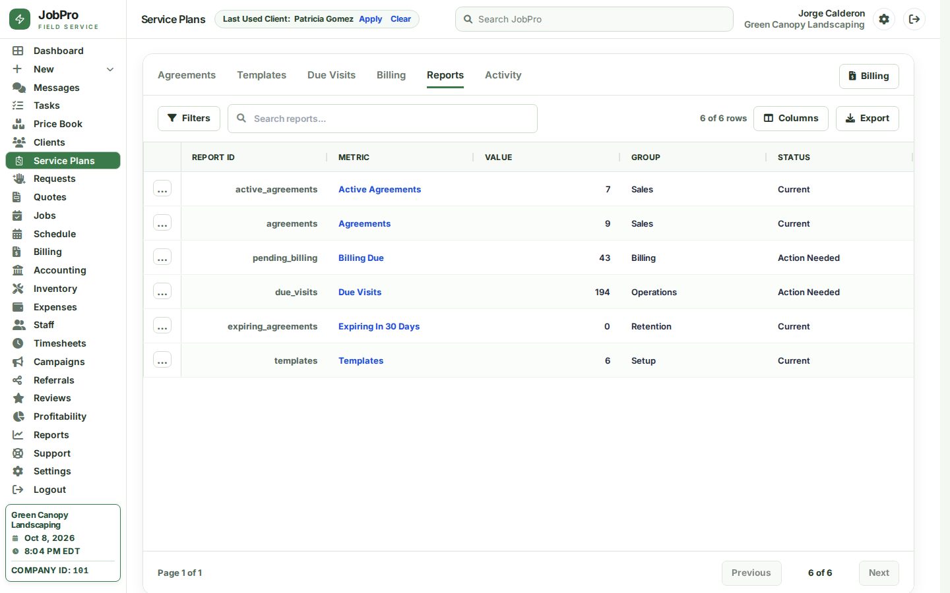Open the Expiring In 30 Days link
This screenshot has width=950, height=593.
click(379, 326)
